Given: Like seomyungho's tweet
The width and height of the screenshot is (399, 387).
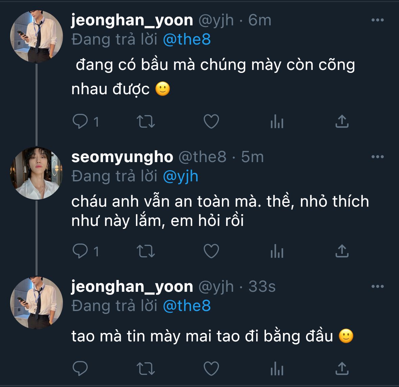Looking at the screenshot, I should (x=211, y=251).
